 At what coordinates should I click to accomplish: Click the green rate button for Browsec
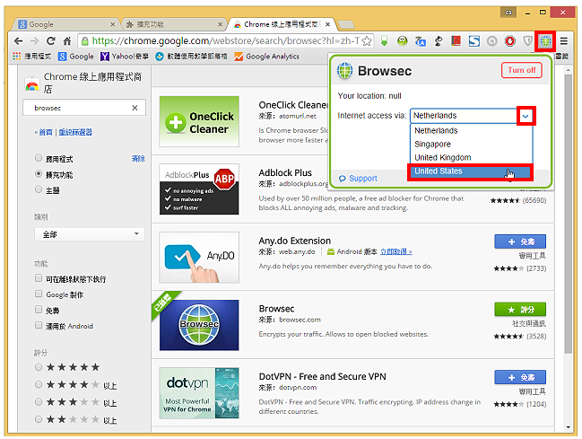click(520, 309)
